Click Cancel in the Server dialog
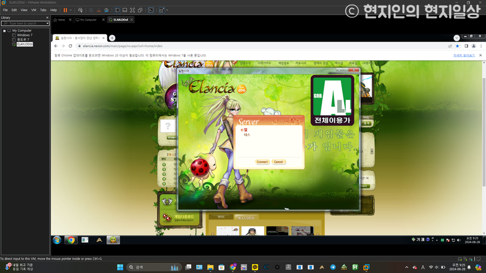This screenshot has width=486, height=273. tap(278, 162)
